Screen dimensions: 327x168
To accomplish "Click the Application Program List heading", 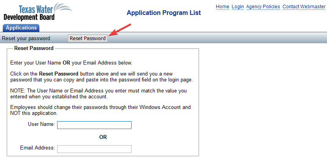I will [164, 13].
